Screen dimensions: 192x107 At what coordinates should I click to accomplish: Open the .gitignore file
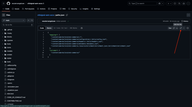pos(10,76)
